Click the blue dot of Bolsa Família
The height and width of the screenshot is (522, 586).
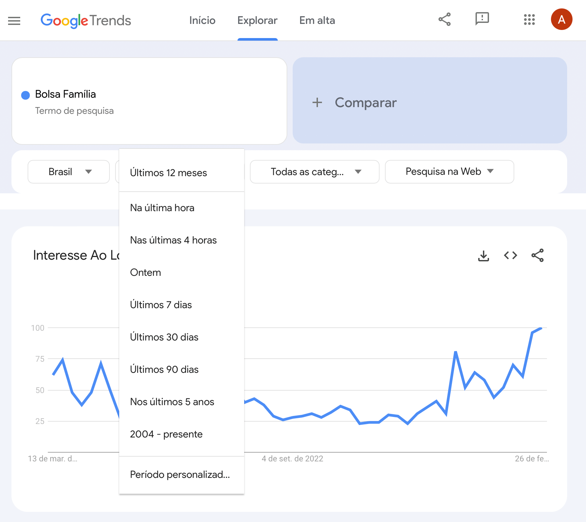click(x=26, y=95)
